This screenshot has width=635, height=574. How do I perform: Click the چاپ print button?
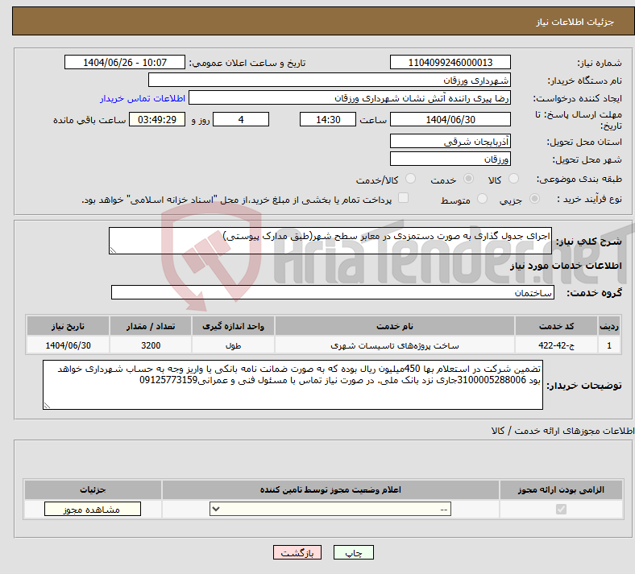click(354, 552)
